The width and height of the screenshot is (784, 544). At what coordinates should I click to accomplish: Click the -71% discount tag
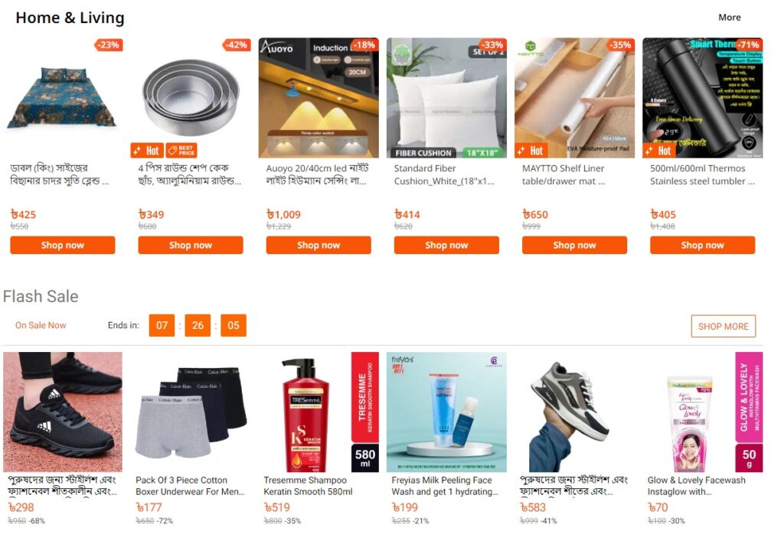[748, 44]
